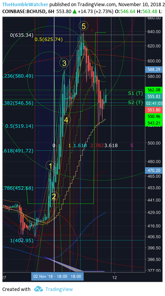Click the 0(635.34) Fibonacci level label
Screen dimensions: 165x296
(22, 35)
